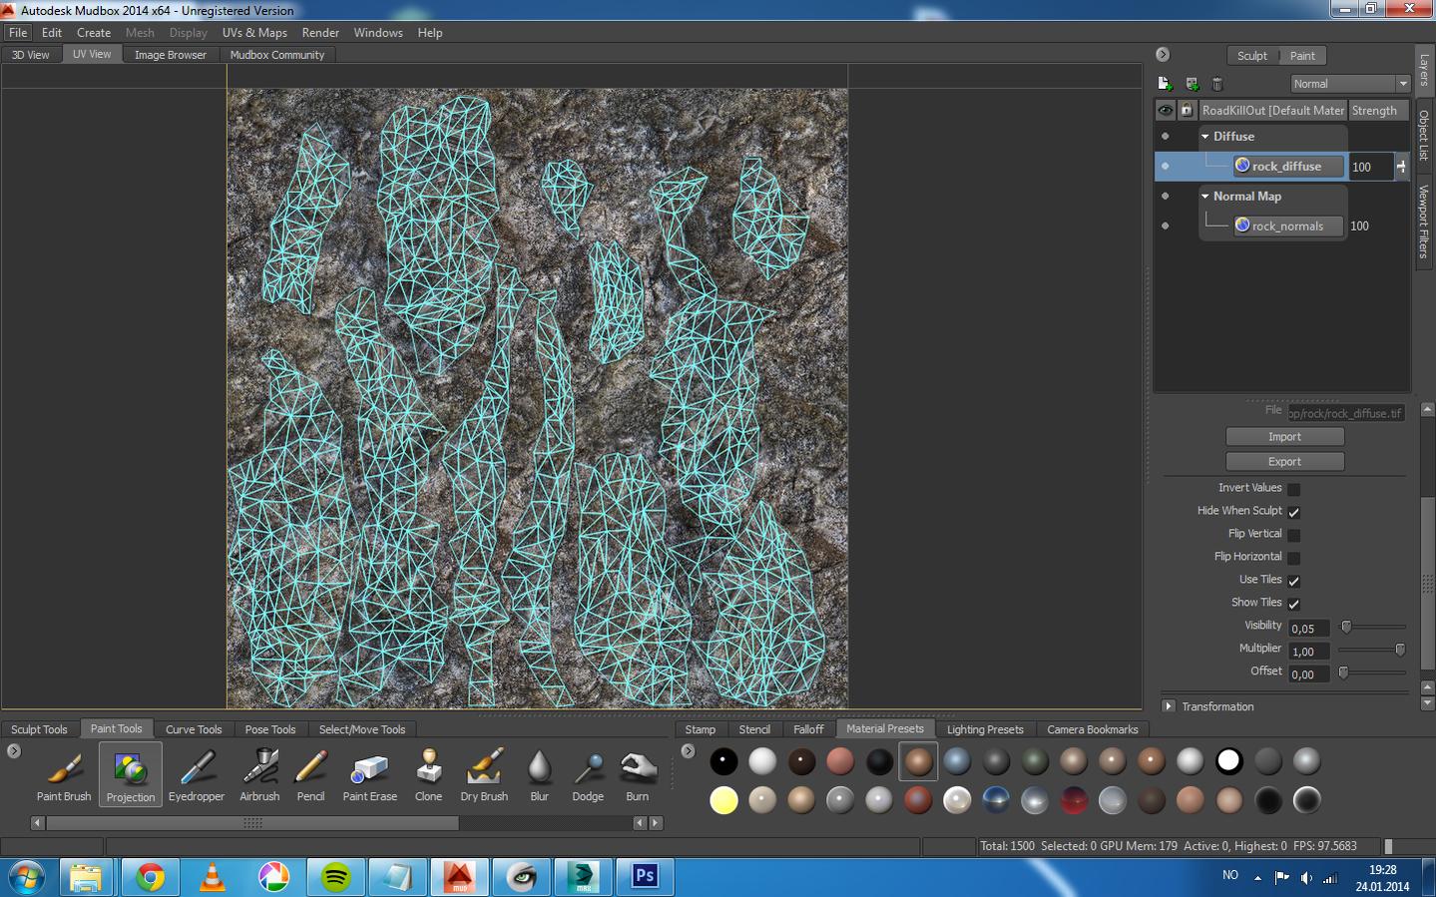Launch Photoshop from the taskbar

click(644, 876)
